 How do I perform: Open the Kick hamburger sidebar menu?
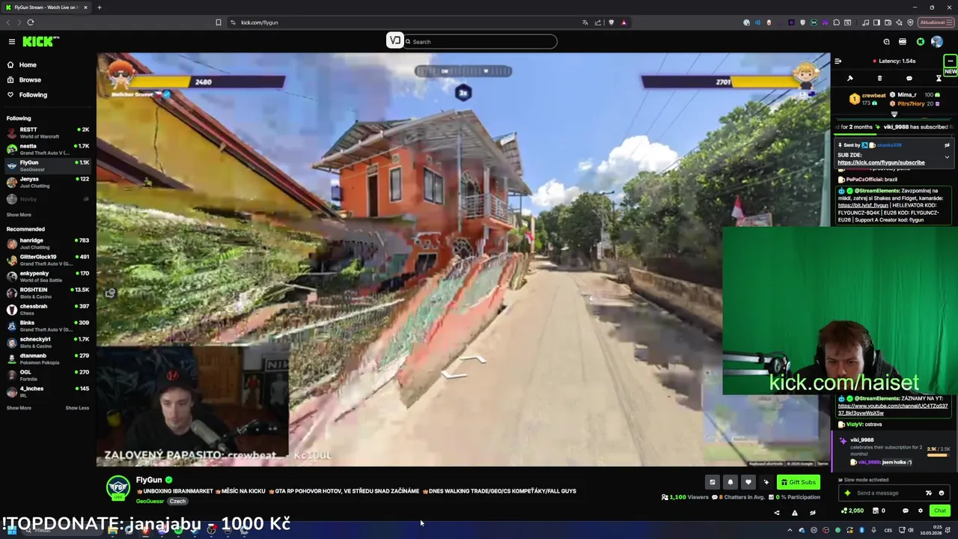click(12, 42)
